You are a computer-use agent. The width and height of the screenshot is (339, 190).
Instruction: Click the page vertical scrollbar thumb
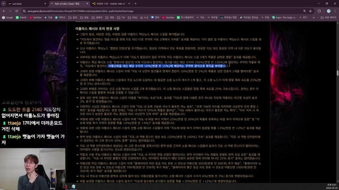[x=337, y=73]
